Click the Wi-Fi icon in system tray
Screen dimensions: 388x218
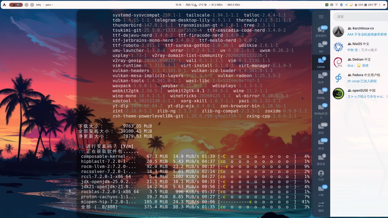[336, 5]
